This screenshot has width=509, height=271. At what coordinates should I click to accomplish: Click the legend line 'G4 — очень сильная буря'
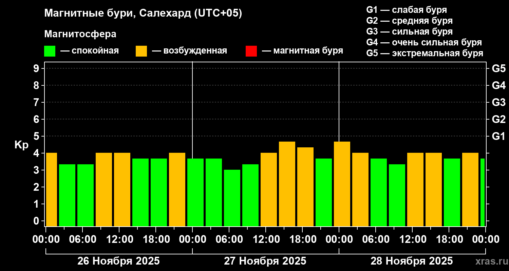pyautogui.click(x=424, y=42)
